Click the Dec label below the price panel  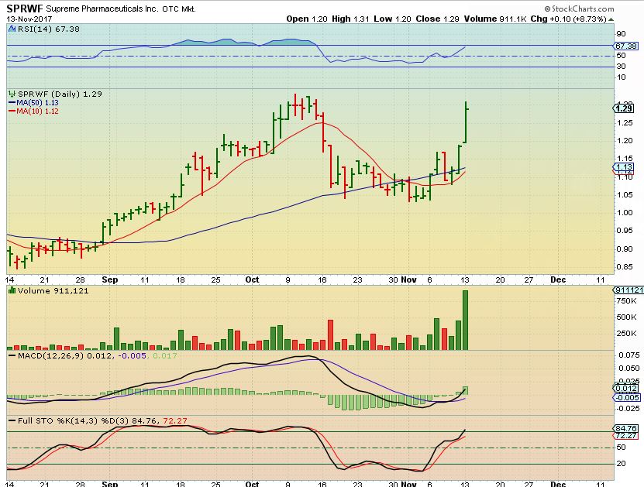coord(558,280)
